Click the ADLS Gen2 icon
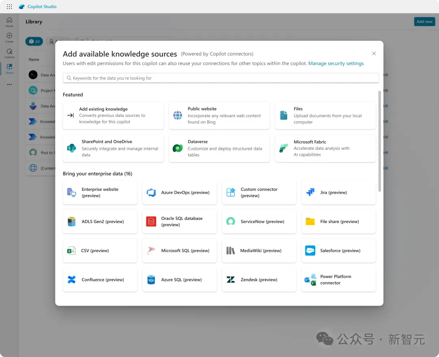Viewport: 439px width, 357px height. point(72,221)
